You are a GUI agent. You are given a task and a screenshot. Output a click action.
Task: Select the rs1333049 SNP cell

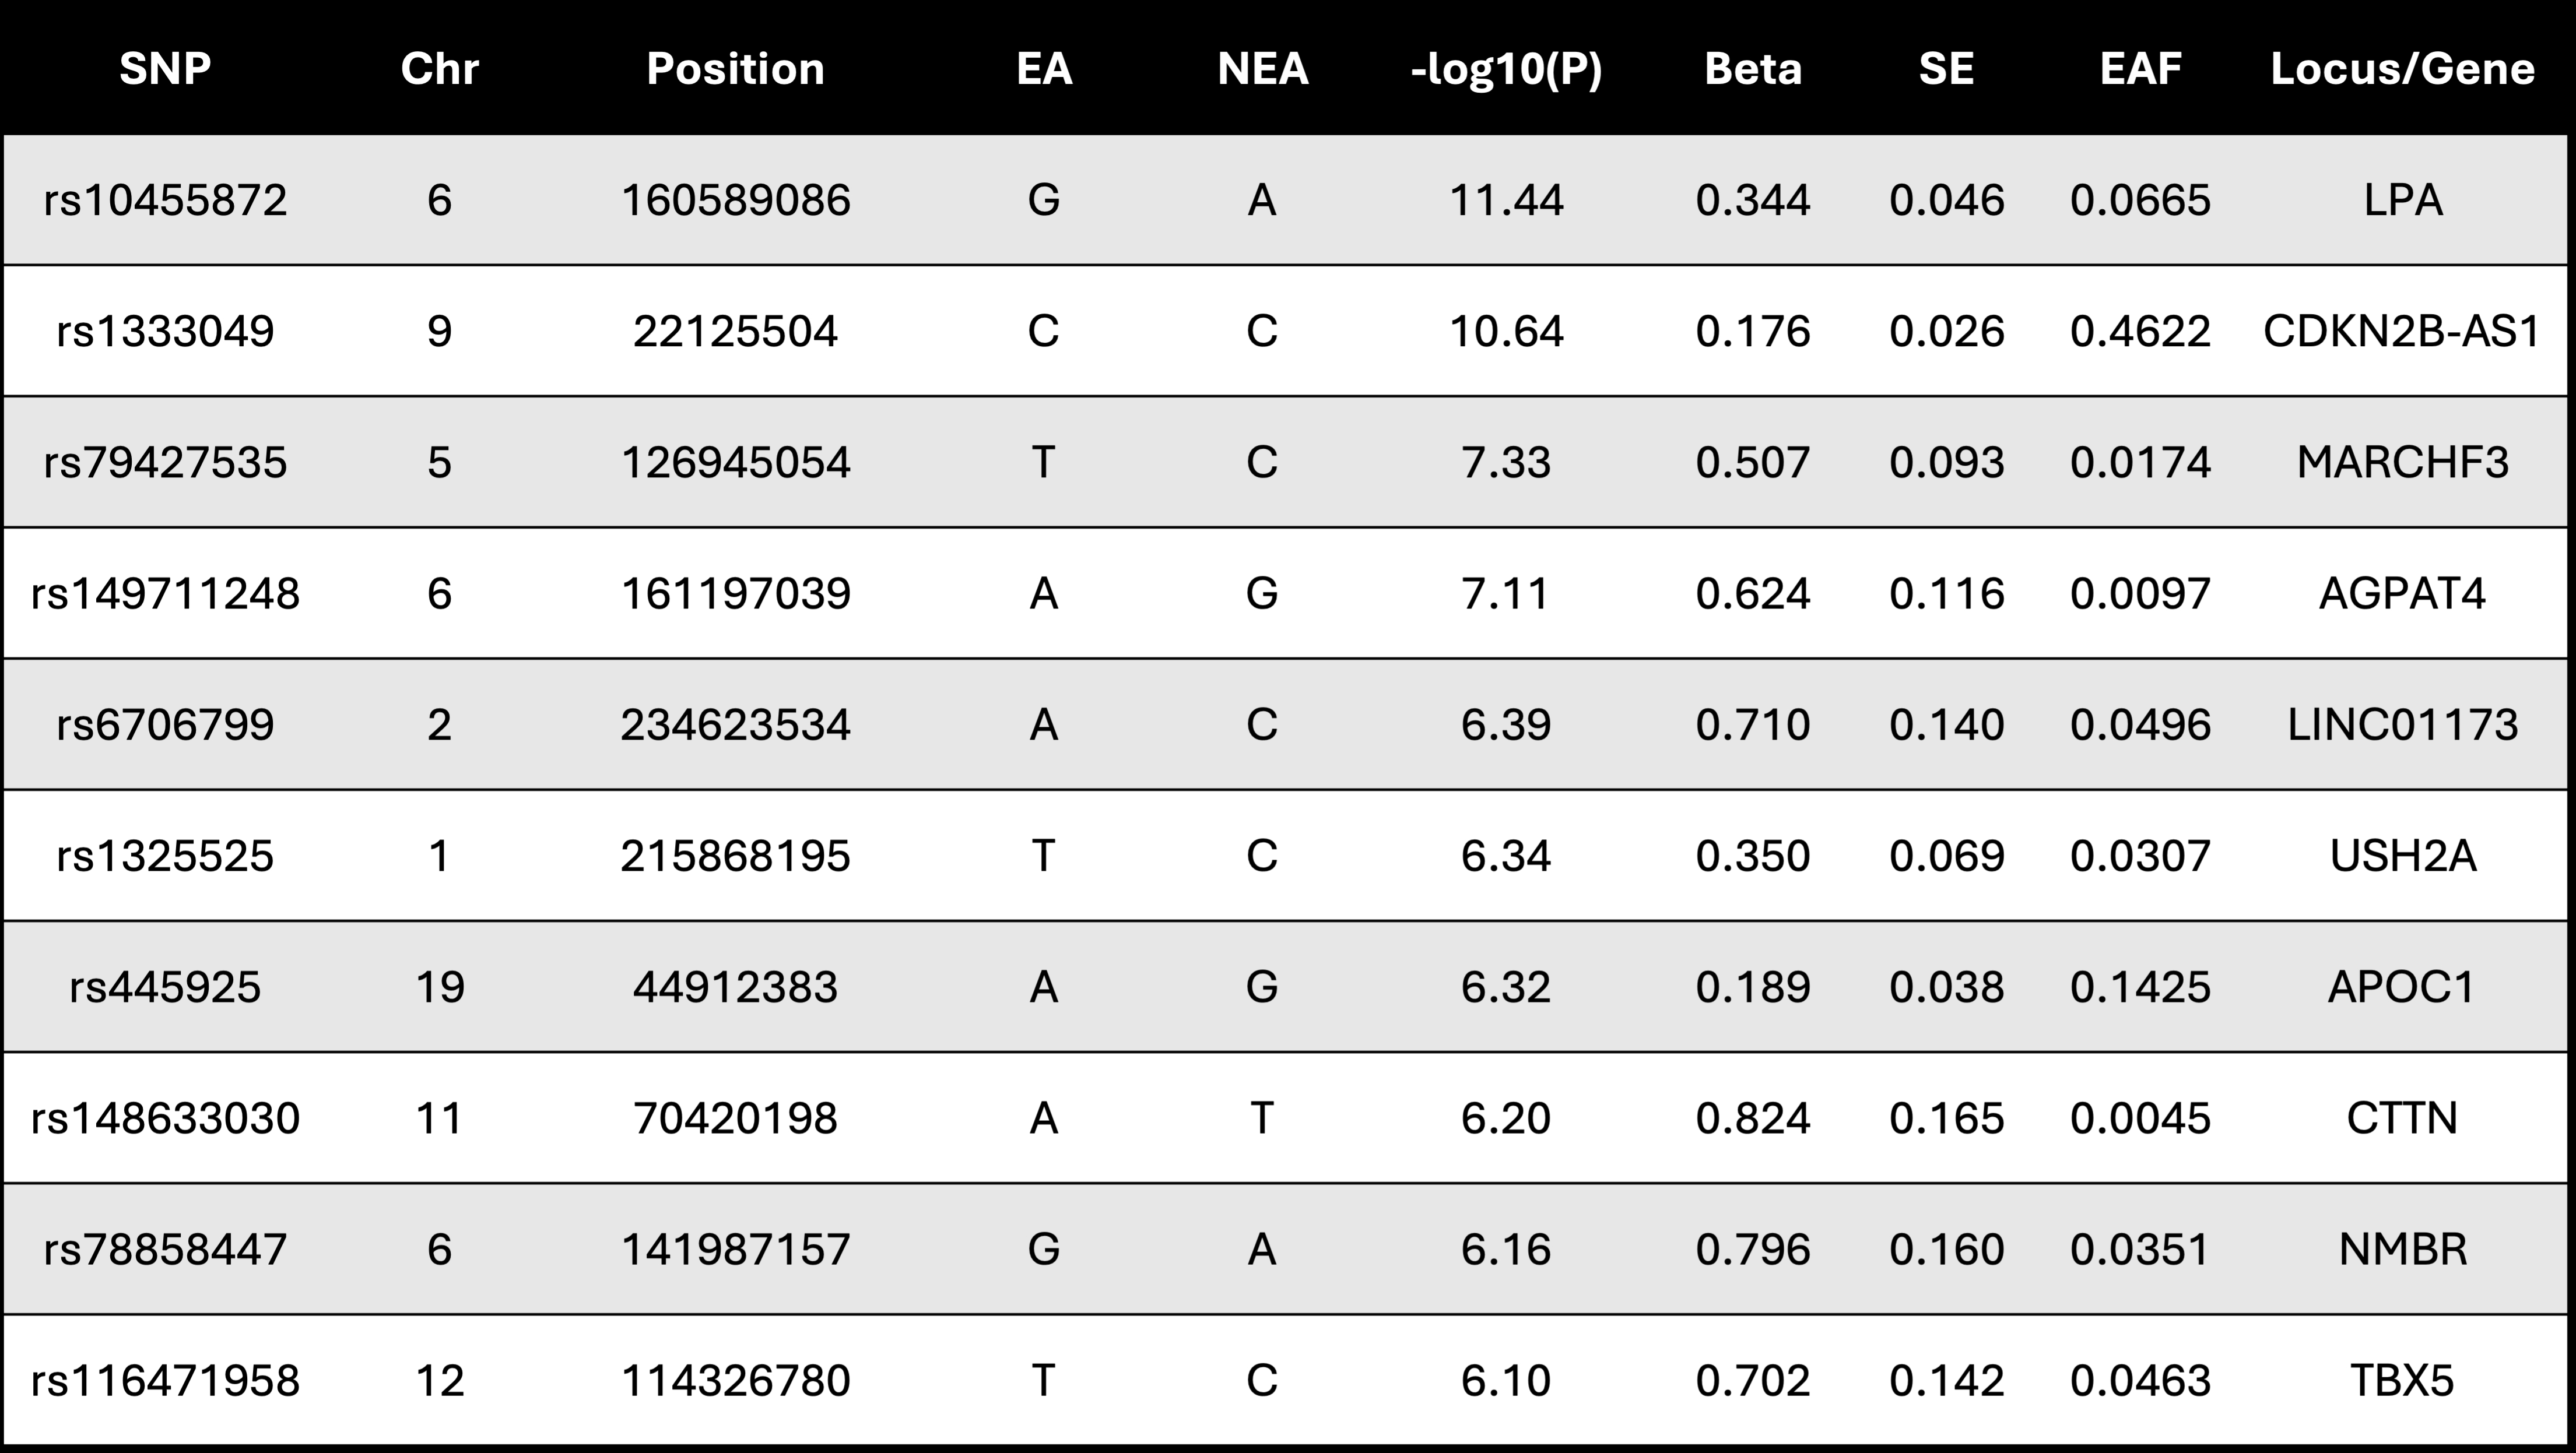point(165,331)
